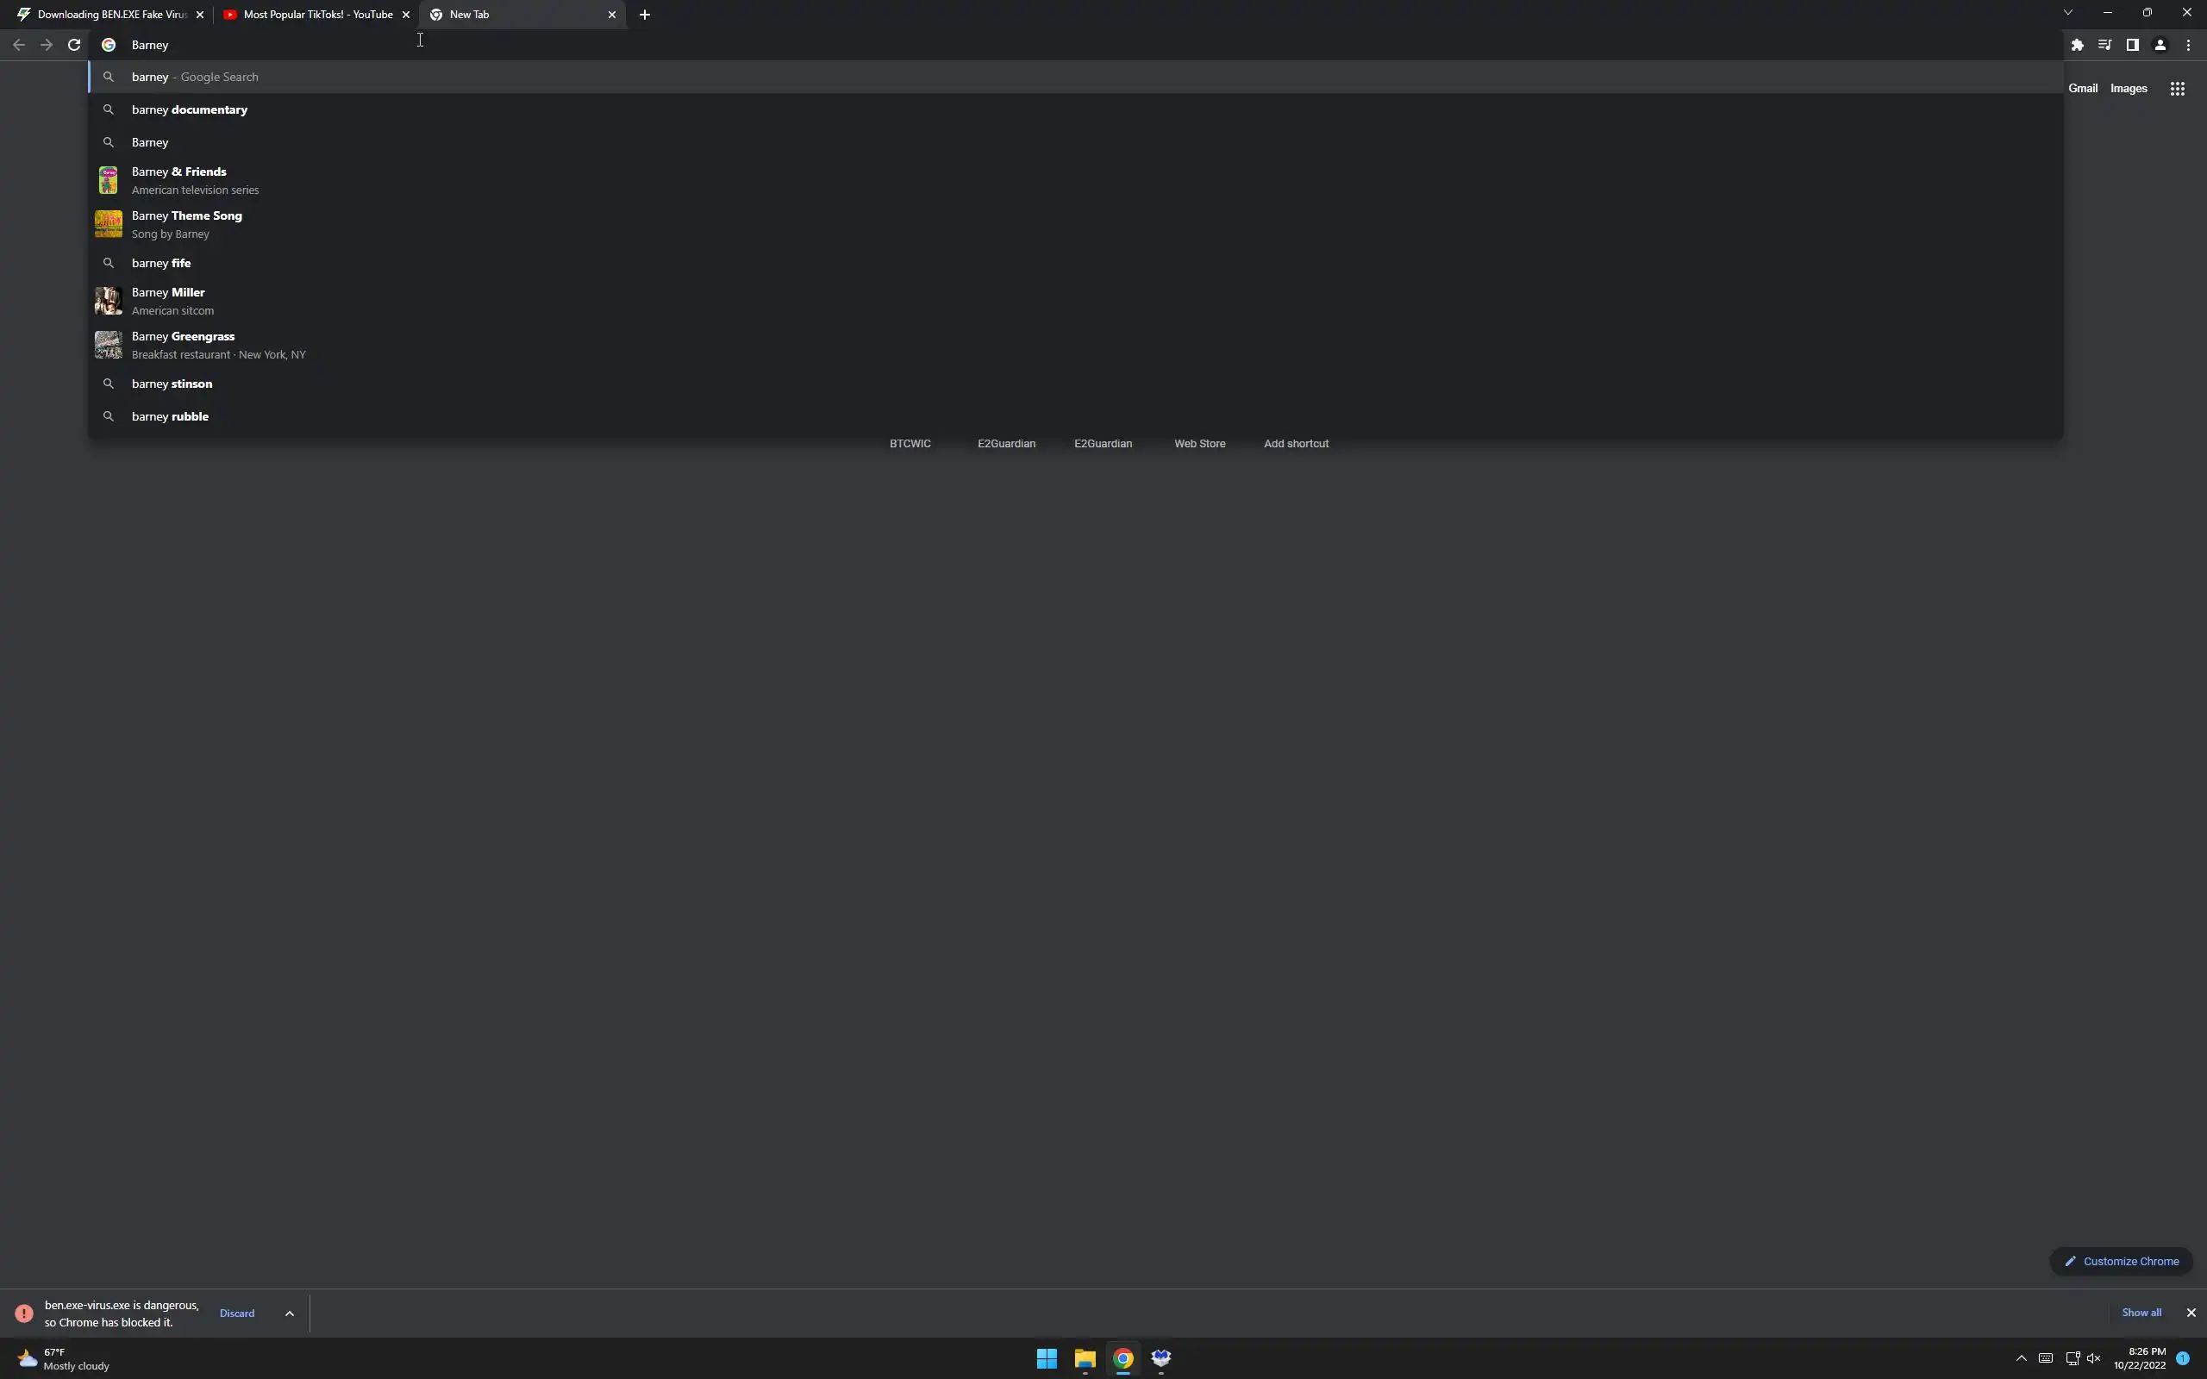Click the Extensions puzzle icon
This screenshot has width=2207, height=1379.
(2077, 45)
